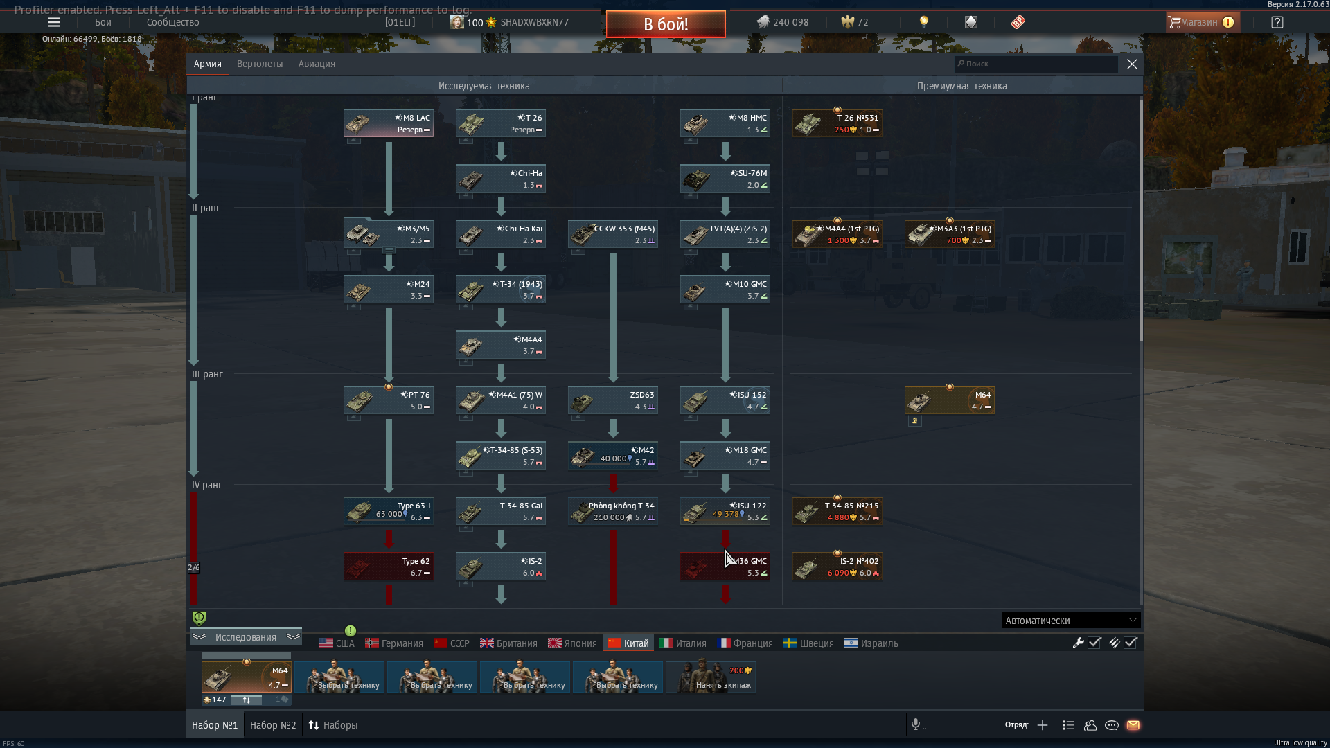Select the Type 63-I vehicle
1330x748 pixels.
click(x=389, y=511)
